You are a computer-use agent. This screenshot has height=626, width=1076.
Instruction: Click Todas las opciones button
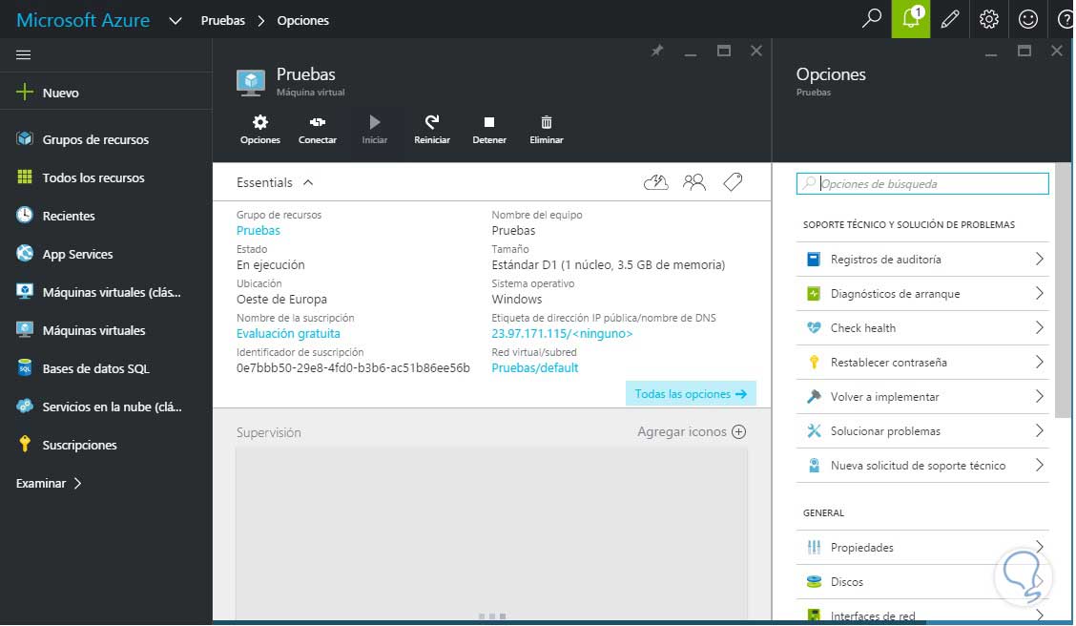(x=691, y=394)
